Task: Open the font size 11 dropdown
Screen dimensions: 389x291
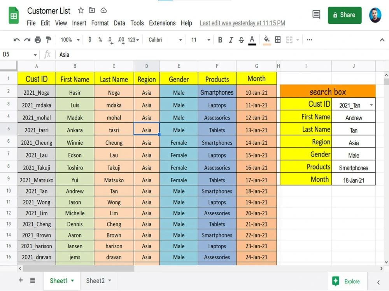Action: (x=201, y=40)
